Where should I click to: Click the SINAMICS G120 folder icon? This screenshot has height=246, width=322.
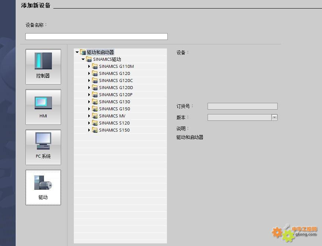[95, 73]
